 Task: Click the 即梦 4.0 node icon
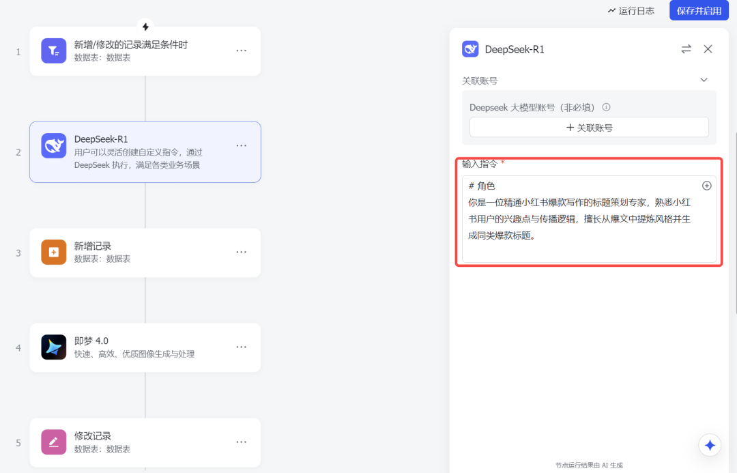[x=53, y=347]
